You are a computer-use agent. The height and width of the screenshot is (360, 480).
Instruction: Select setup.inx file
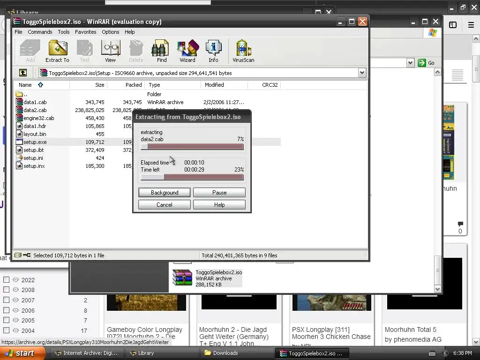tap(34, 166)
